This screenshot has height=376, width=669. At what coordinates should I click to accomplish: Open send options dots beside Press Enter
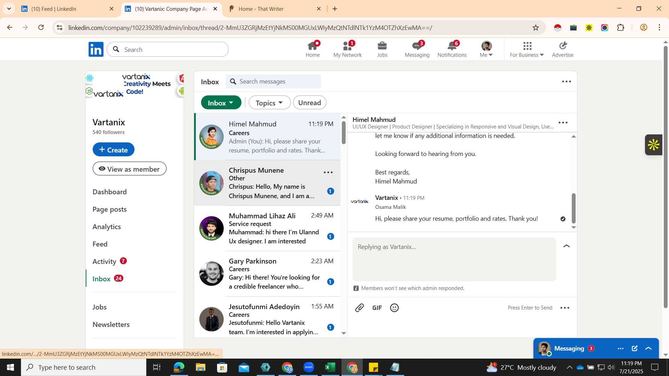(x=565, y=308)
